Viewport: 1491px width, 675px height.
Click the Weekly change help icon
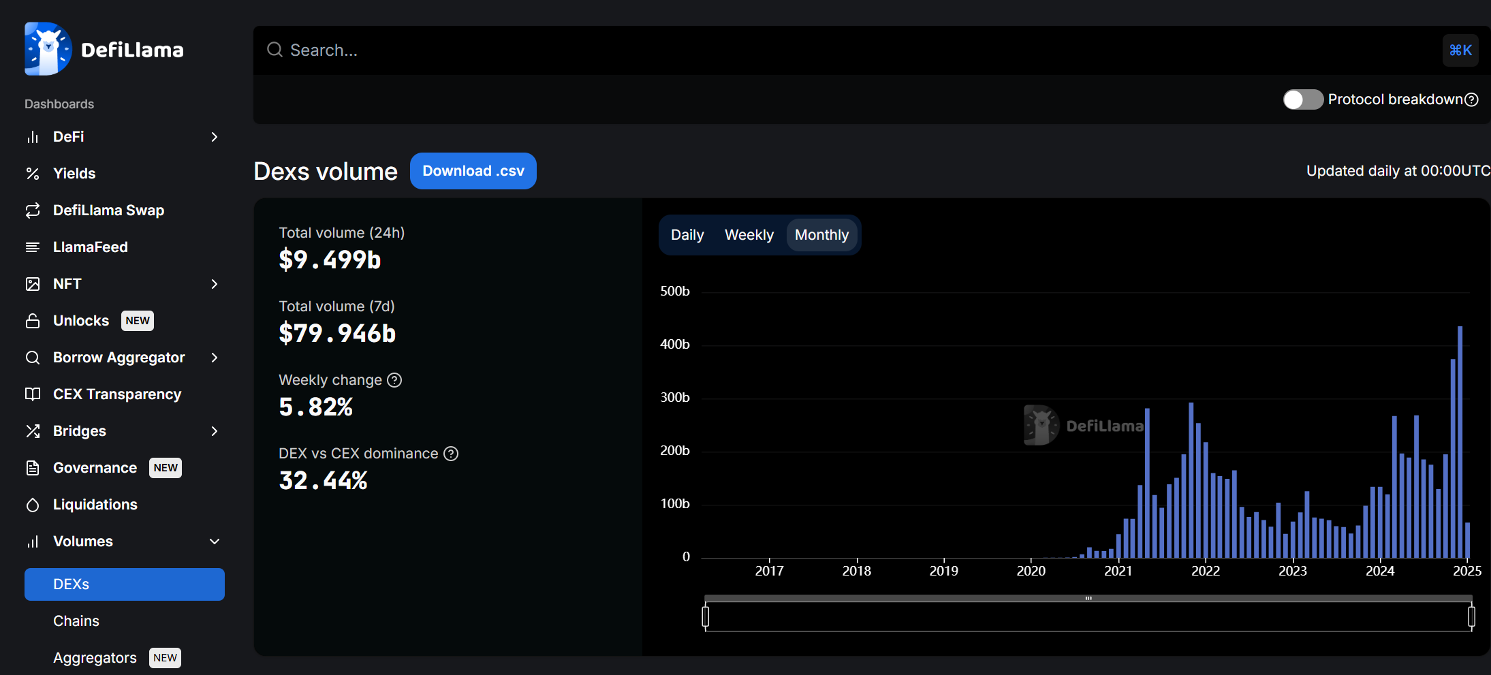tap(394, 380)
